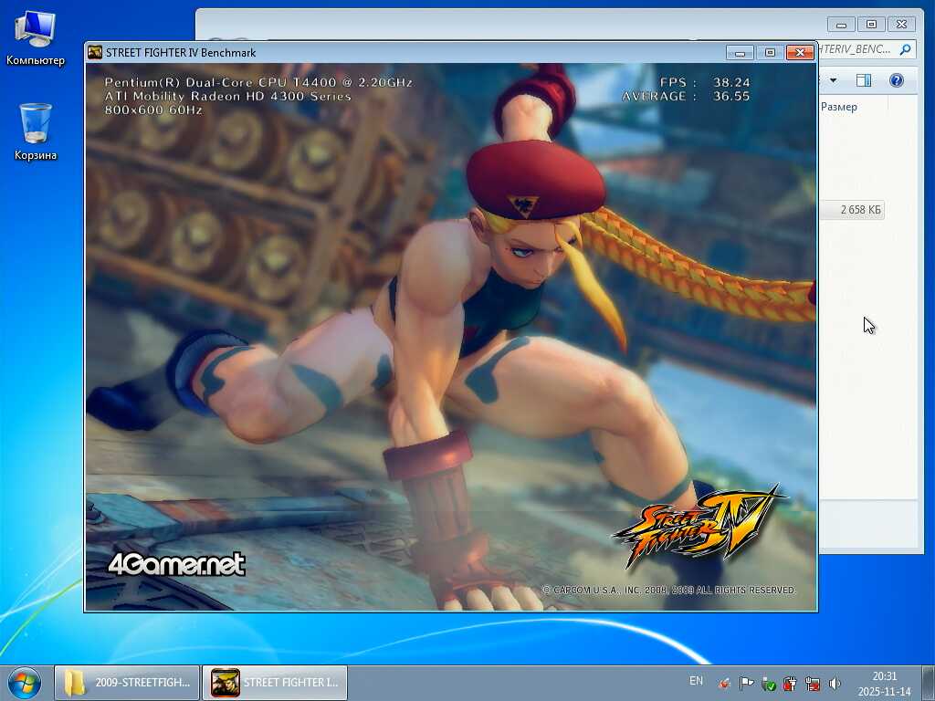This screenshot has width=935, height=701.
Task: Open the Компьютер desktop icon
Action: [x=36, y=38]
